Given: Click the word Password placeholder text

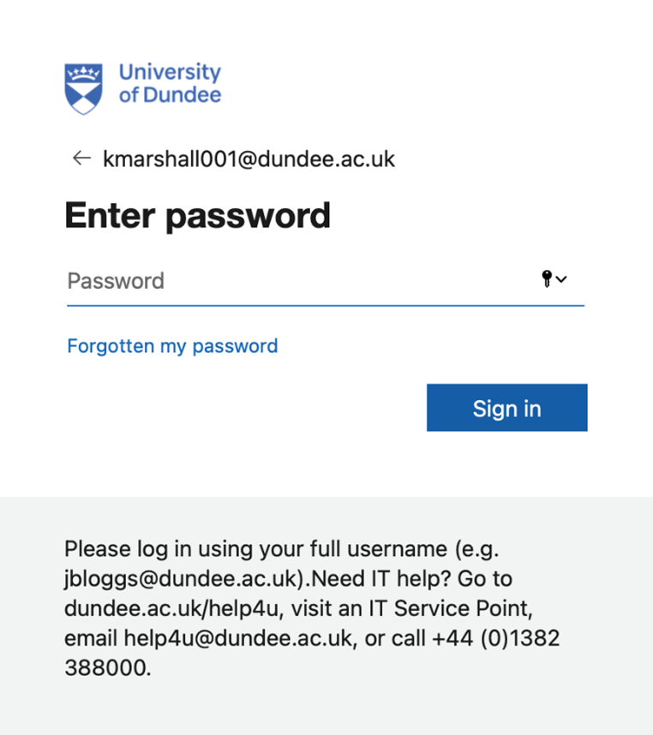Looking at the screenshot, I should point(116,281).
